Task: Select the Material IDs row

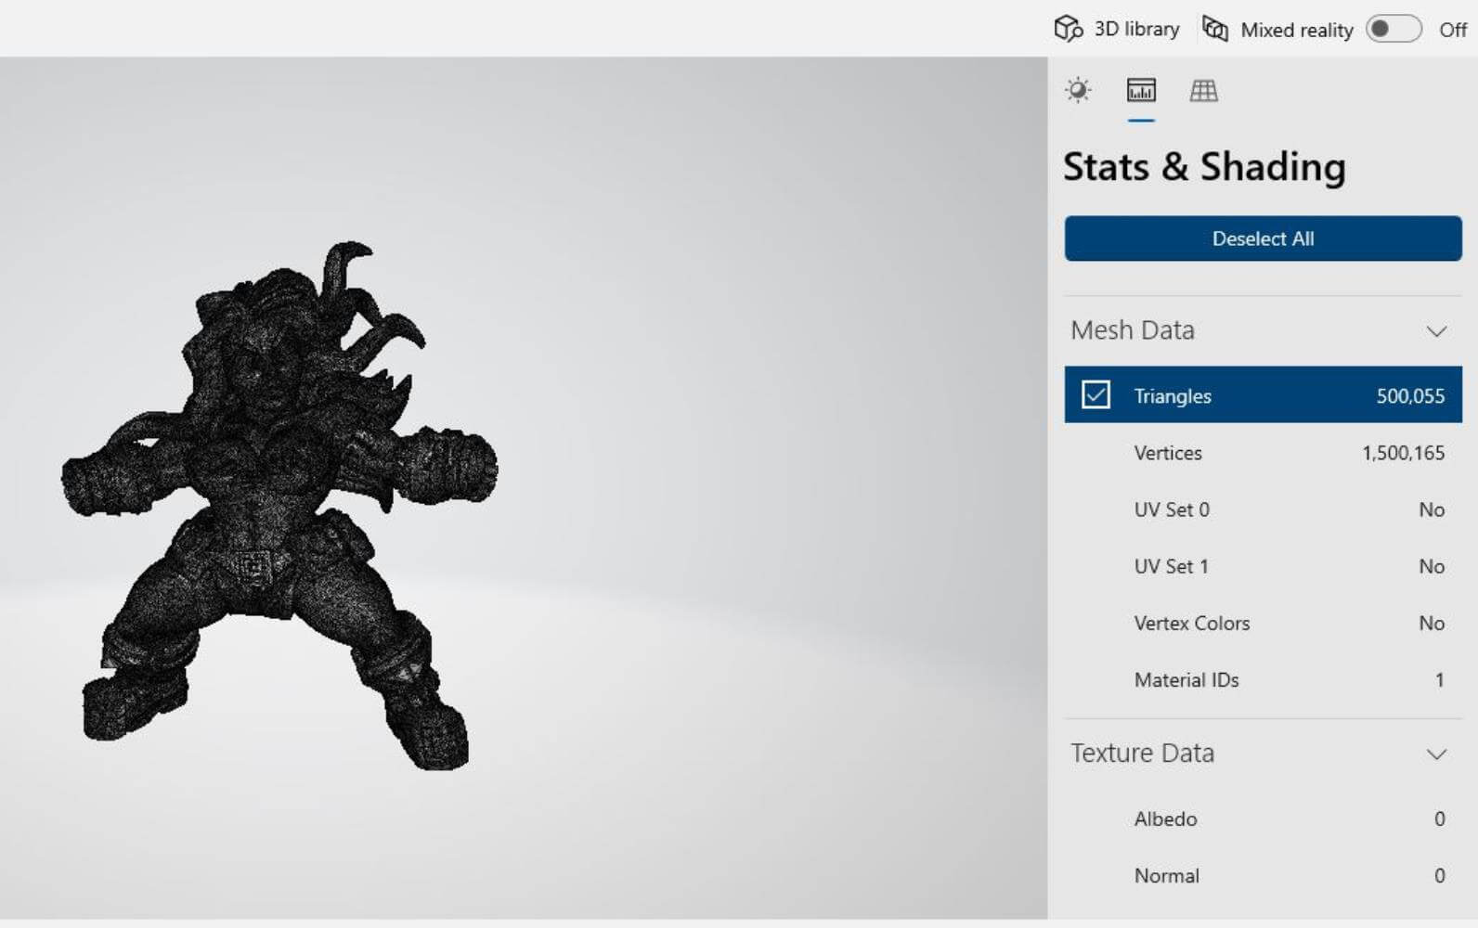Action: point(1263,679)
